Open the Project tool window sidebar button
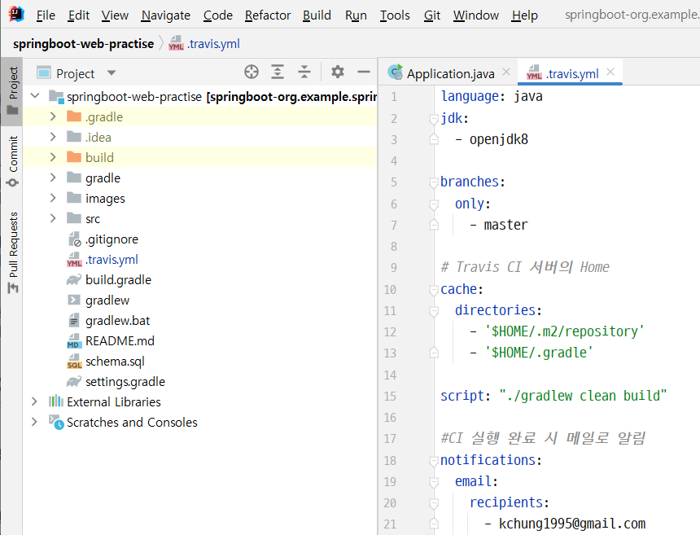The height and width of the screenshot is (535, 700). [12, 91]
